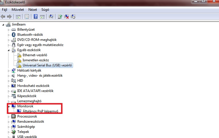Click Update driver software toolbar icon

[x=60, y=17]
